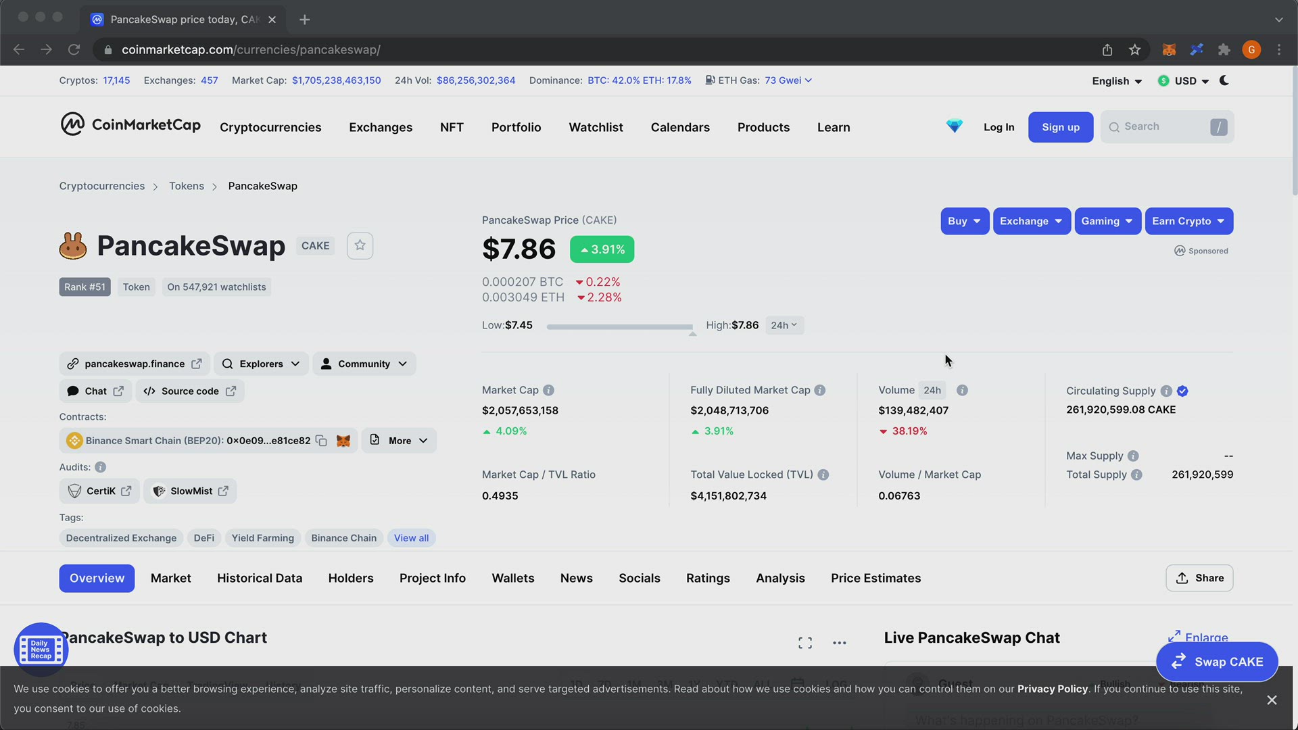Open Exchanges nav menu
The height and width of the screenshot is (730, 1298).
pos(381,127)
